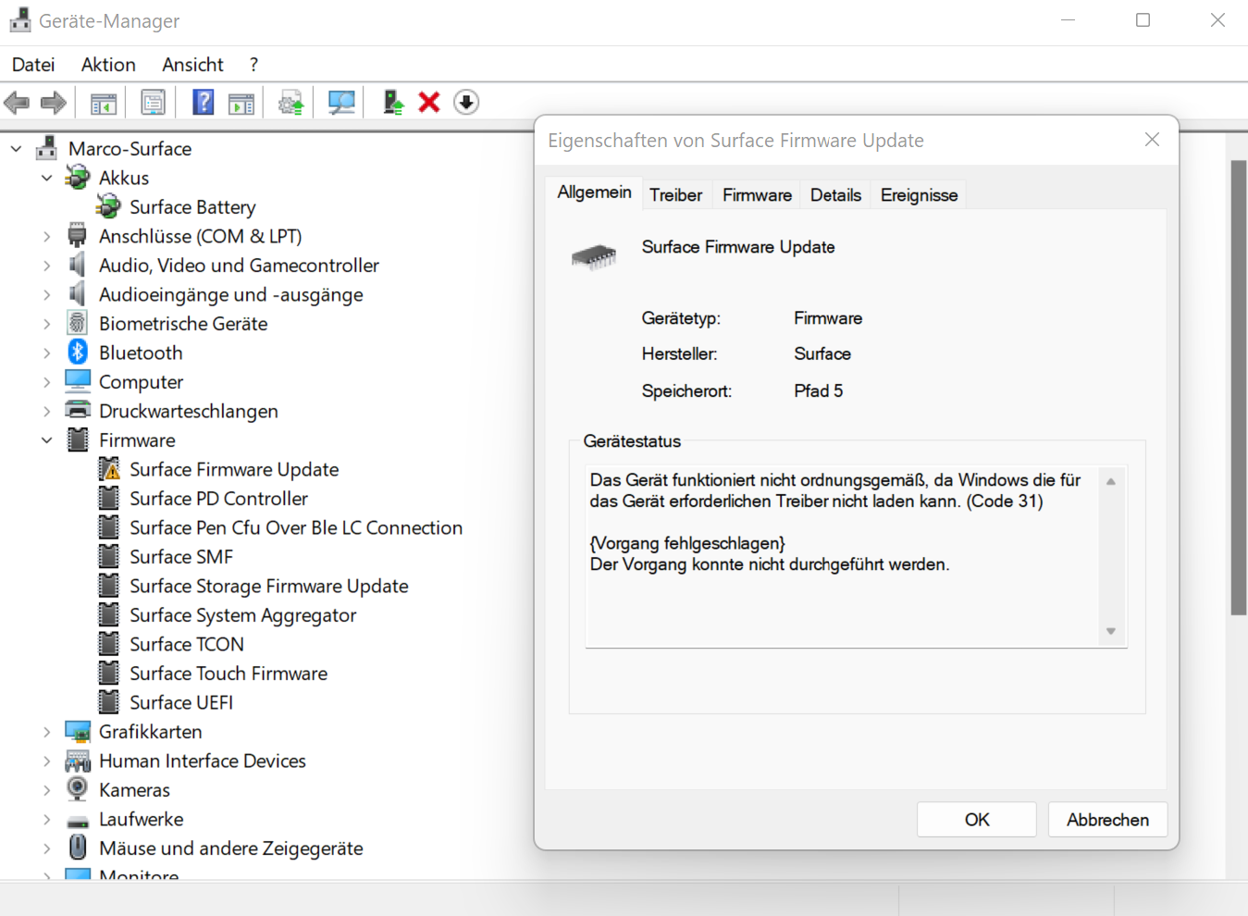Open the Aktion menu

tap(108, 65)
